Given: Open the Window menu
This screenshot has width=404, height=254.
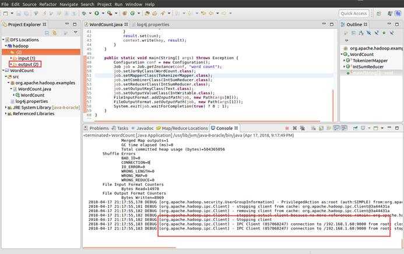Looking at the screenshot, I should click(134, 4).
